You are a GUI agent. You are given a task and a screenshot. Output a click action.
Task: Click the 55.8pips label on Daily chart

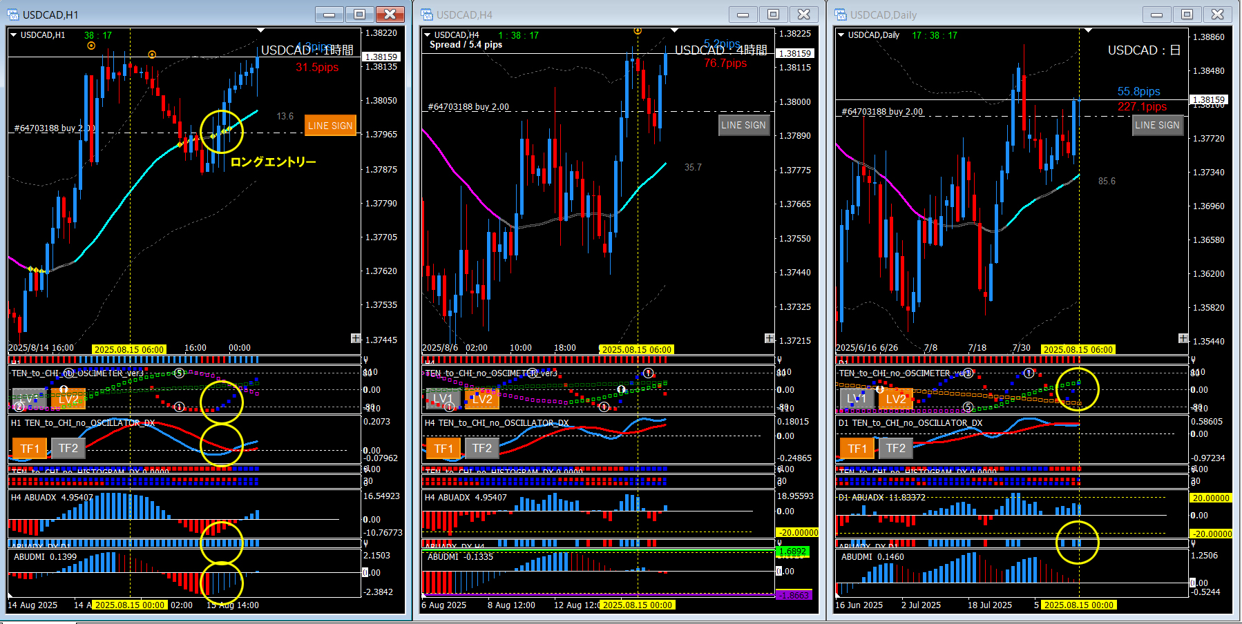tap(1139, 91)
